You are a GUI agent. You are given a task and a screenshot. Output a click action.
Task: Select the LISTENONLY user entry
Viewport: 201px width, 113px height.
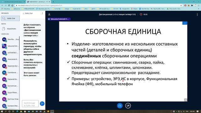(10, 53)
